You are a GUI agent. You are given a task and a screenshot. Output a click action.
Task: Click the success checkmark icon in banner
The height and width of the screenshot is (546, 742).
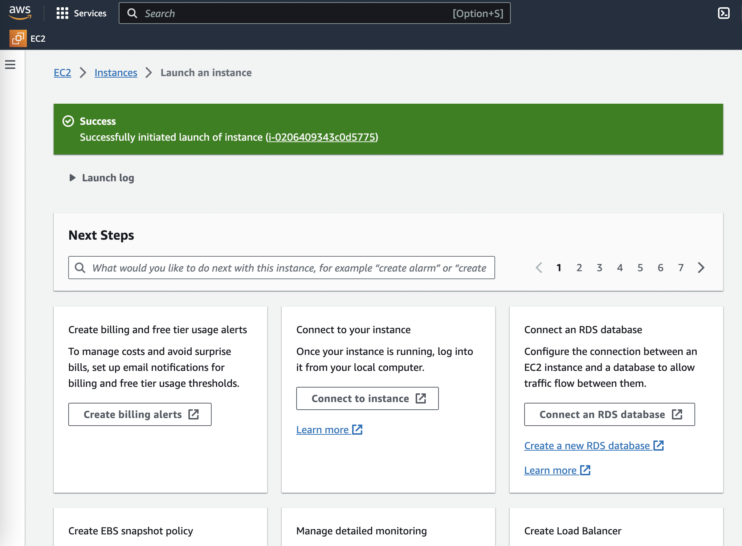[68, 121]
